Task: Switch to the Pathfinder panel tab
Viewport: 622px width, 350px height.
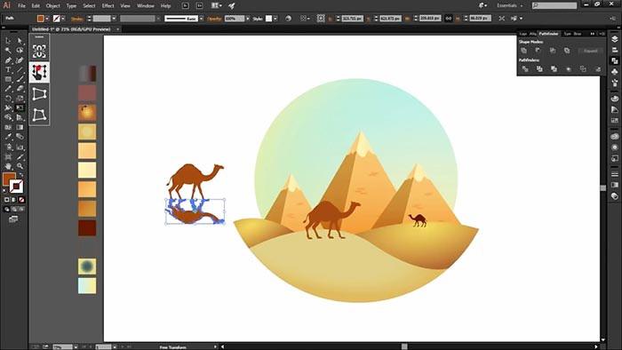Action: pos(548,34)
